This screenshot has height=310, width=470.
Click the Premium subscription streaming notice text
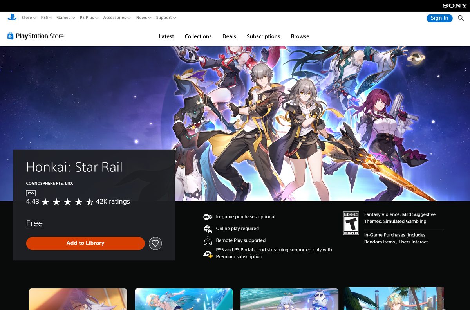click(274, 253)
